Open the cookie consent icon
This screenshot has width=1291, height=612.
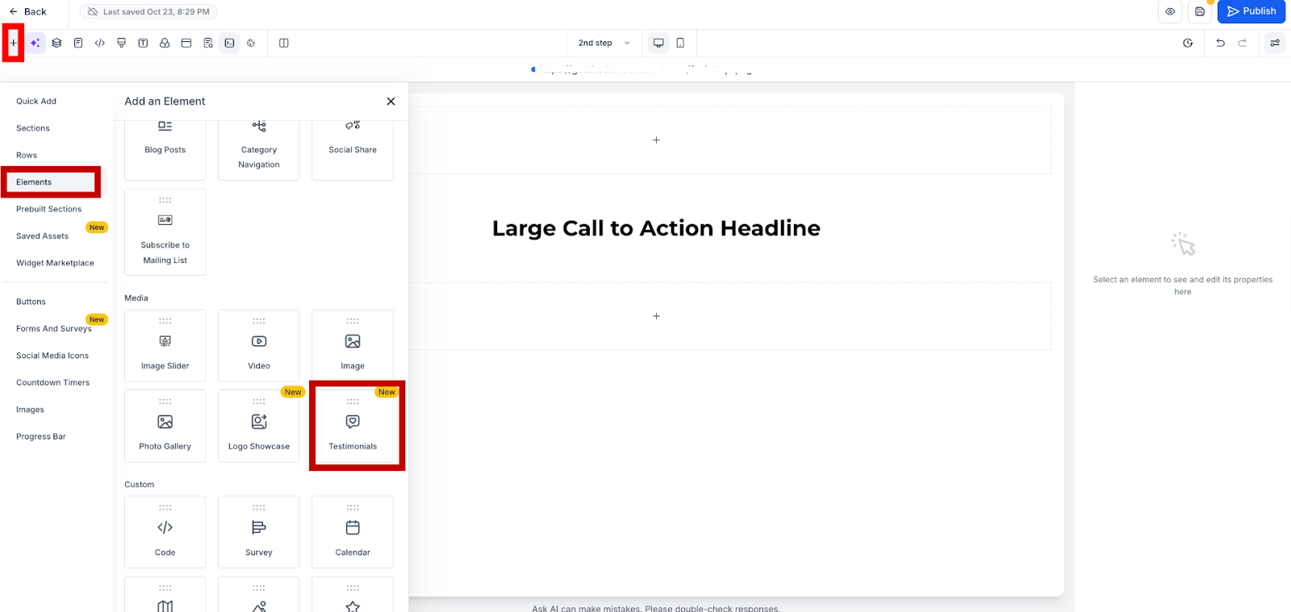pos(251,43)
